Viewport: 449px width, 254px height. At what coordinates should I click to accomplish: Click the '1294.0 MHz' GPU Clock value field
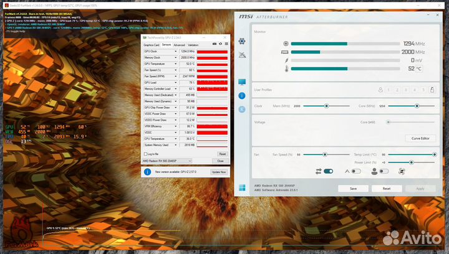click(x=187, y=52)
